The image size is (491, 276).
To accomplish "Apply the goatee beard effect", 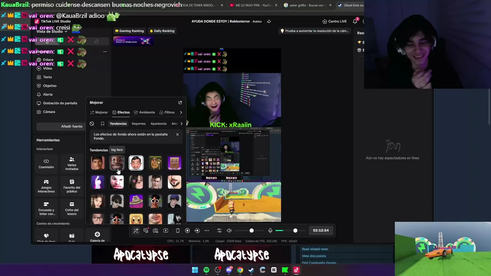I will pos(175,182).
